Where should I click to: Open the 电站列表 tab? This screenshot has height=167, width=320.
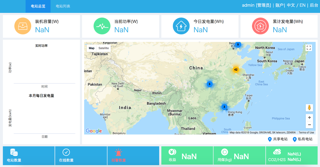(63, 6)
